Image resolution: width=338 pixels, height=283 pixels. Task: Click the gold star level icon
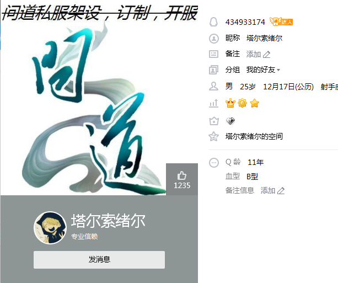tap(254, 103)
